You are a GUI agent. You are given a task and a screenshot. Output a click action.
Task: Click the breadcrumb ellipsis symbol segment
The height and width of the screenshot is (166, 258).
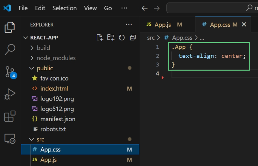(x=202, y=38)
